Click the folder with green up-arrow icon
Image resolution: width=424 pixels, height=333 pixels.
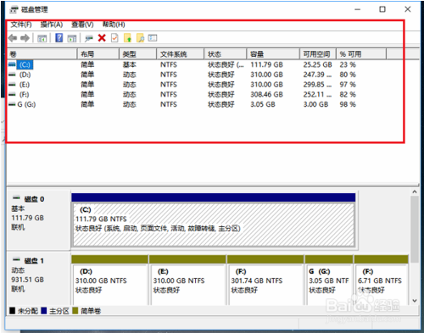128,38
